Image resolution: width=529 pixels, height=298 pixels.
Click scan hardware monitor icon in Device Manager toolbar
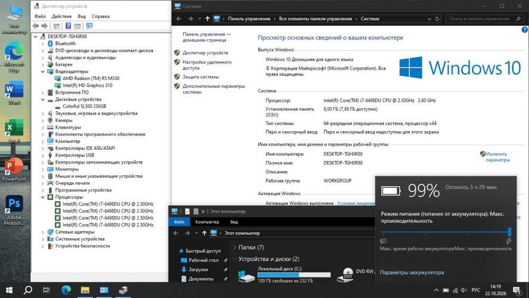click(89, 25)
